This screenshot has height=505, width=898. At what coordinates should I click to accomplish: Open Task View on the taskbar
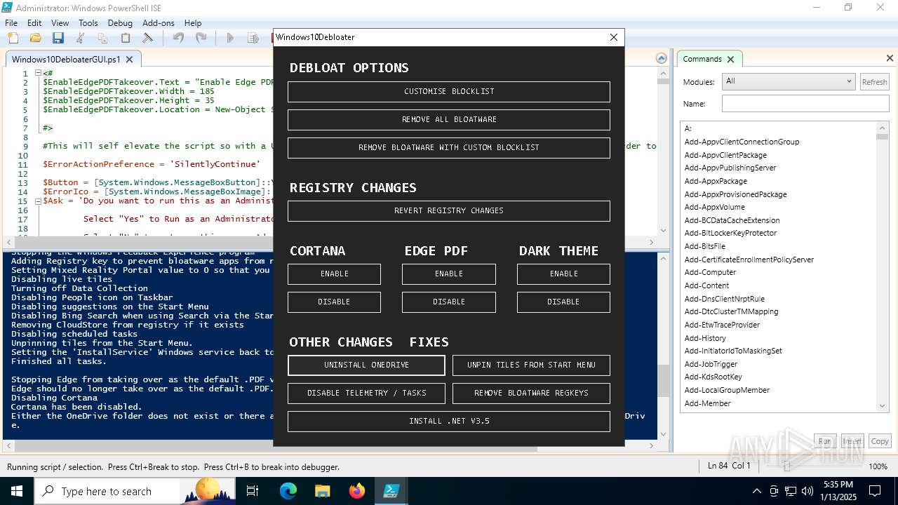point(253,491)
